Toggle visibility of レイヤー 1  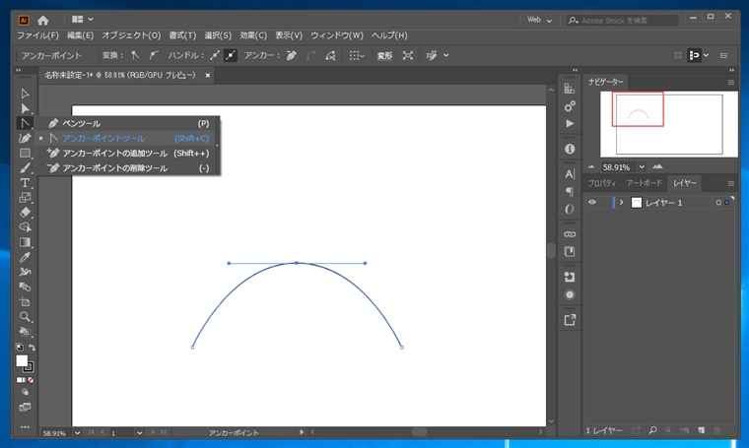pyautogui.click(x=592, y=202)
